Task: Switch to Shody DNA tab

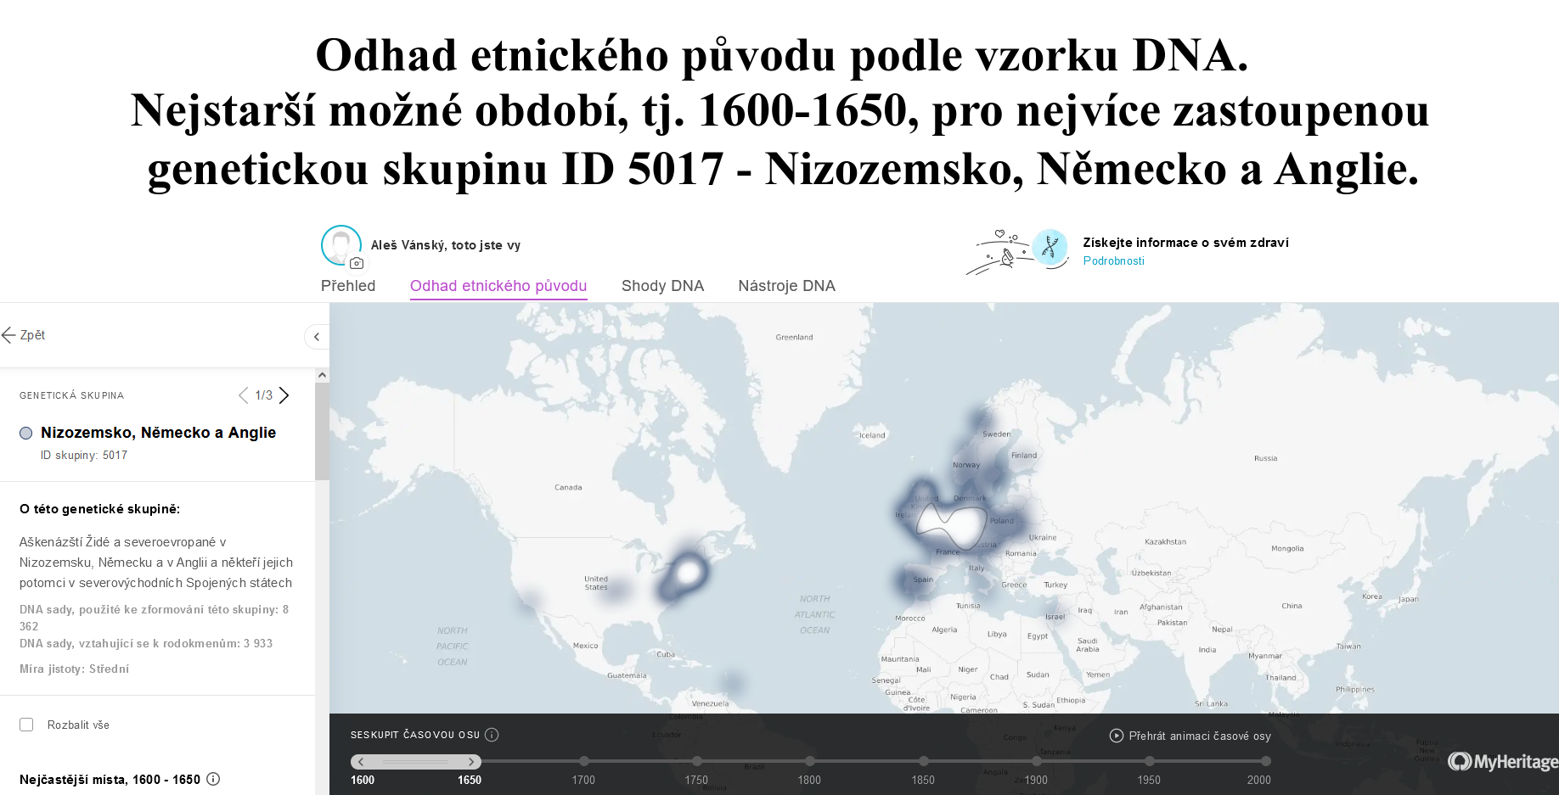Action: coord(662,286)
